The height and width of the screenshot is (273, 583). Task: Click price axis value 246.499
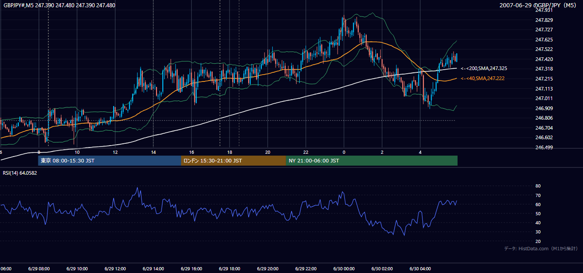pos(544,147)
